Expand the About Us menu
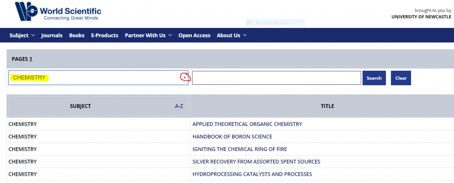The height and width of the screenshot is (183, 454). (x=231, y=35)
